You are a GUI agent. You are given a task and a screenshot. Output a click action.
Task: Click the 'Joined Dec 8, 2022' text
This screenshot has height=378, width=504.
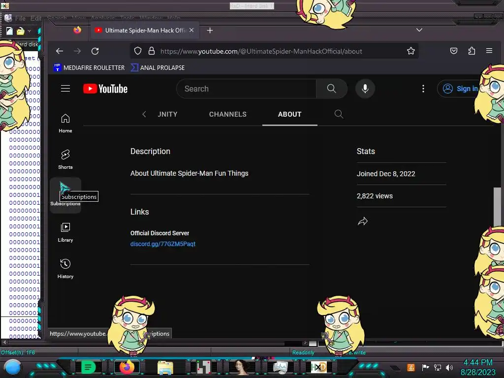point(386,174)
